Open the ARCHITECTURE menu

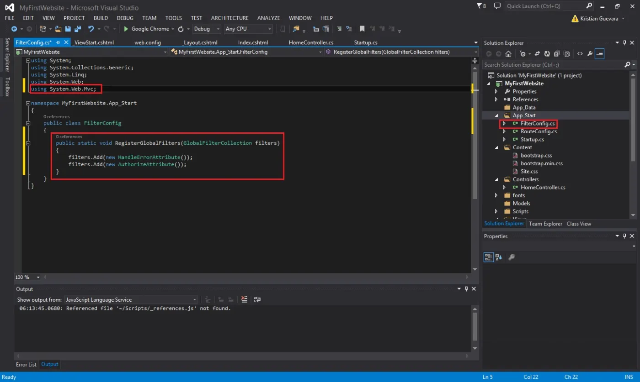[229, 18]
